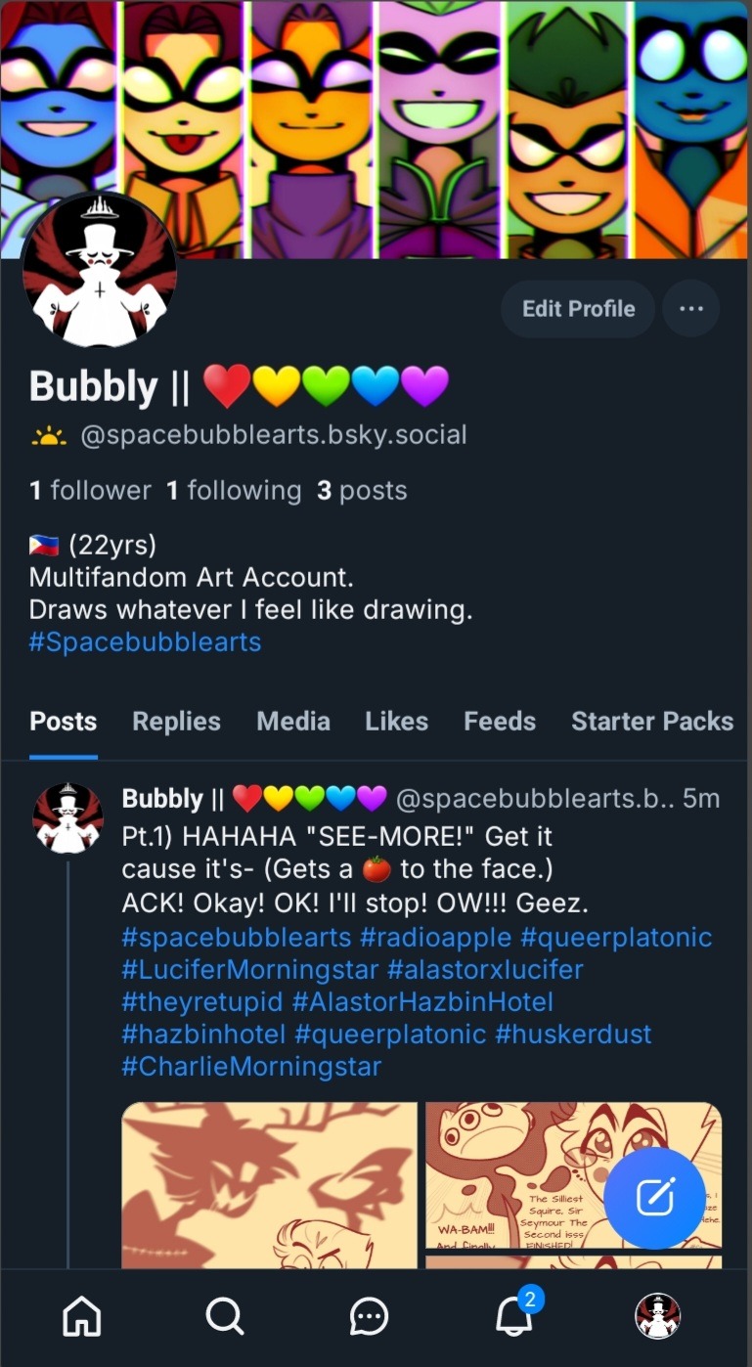Open the Home feed icon

82,1316
